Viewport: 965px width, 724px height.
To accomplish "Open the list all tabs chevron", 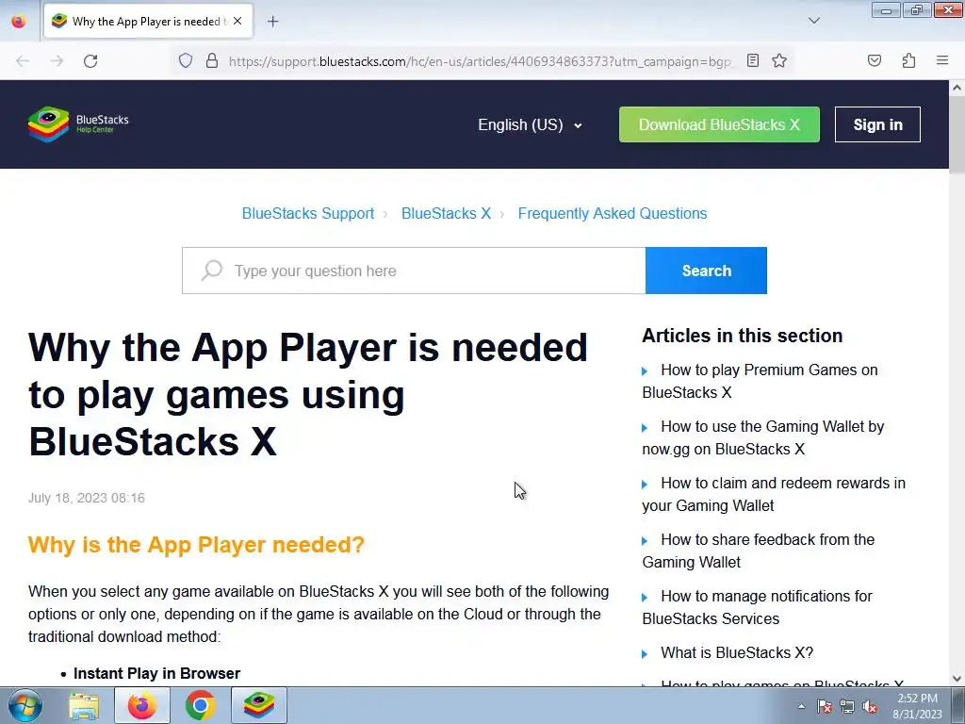I will 813,21.
